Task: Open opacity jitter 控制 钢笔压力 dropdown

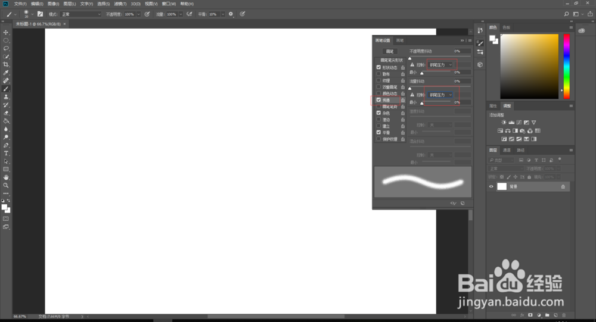Action: tap(440, 65)
